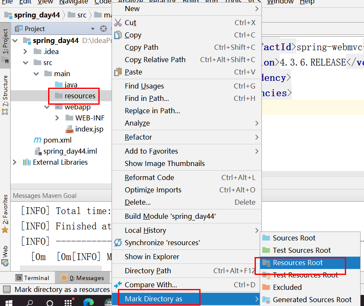Viewport: 364px width, 306px height.
Task: Click the orange Excluded folder icon
Action: tap(266, 287)
